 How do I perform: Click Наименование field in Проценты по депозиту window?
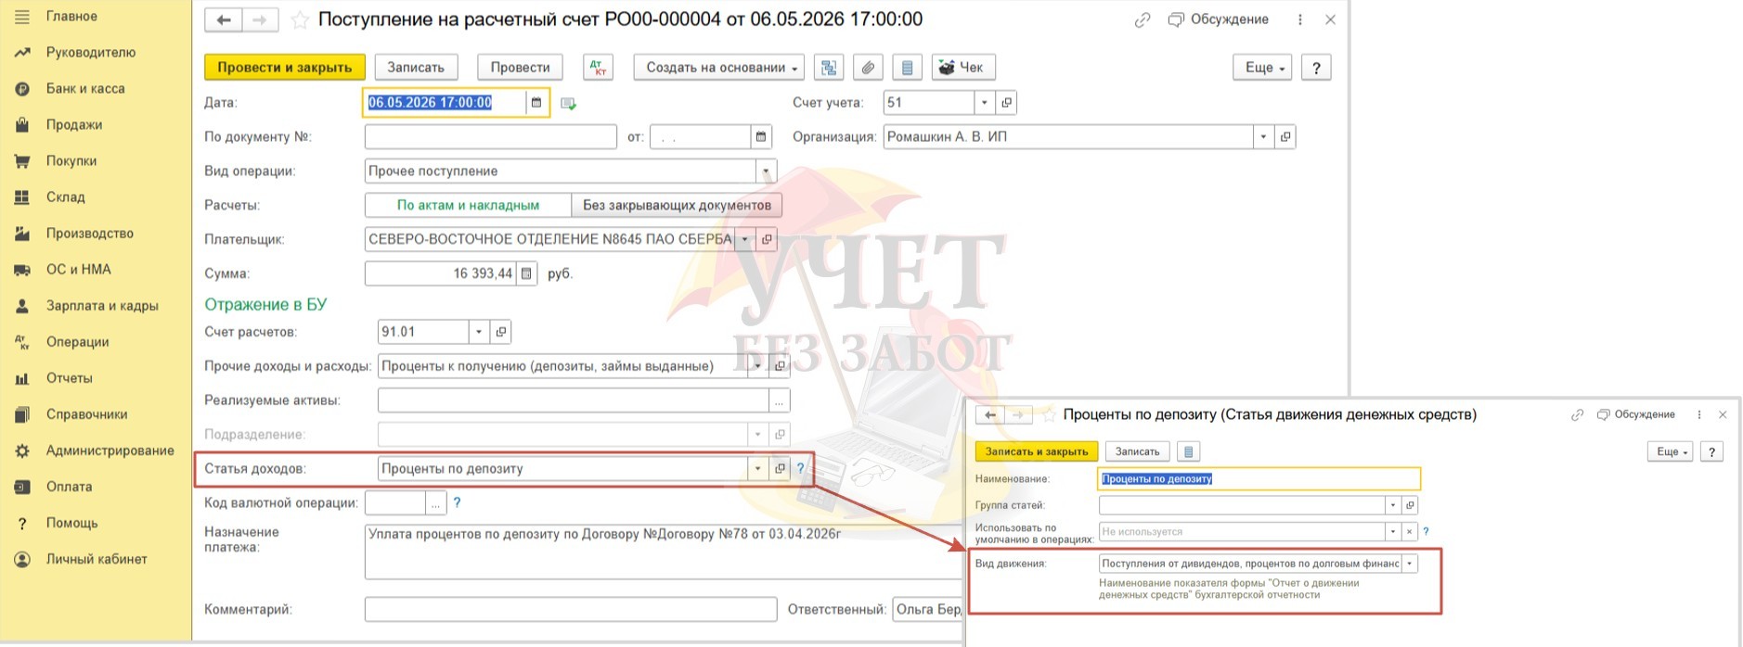(x=1259, y=478)
